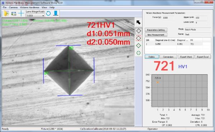Select the red-boxed diamond measurement tool
This screenshot has height=132, width=215.
(x=138, y=38)
